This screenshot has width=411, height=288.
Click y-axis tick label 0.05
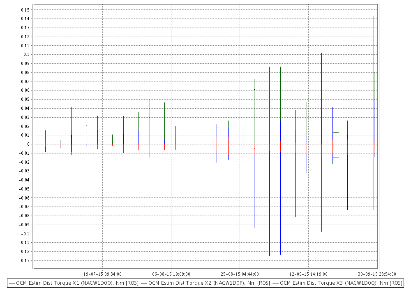coord(25,100)
